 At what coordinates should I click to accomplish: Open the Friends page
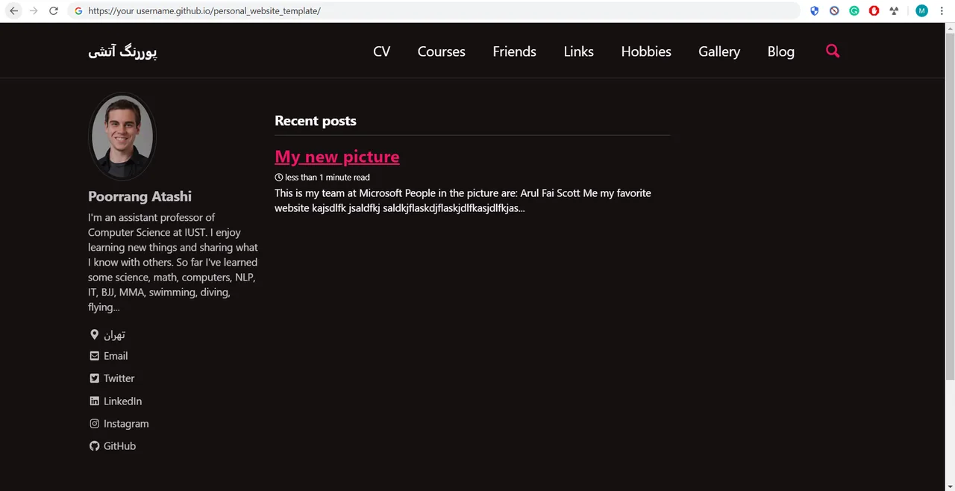pyautogui.click(x=515, y=51)
